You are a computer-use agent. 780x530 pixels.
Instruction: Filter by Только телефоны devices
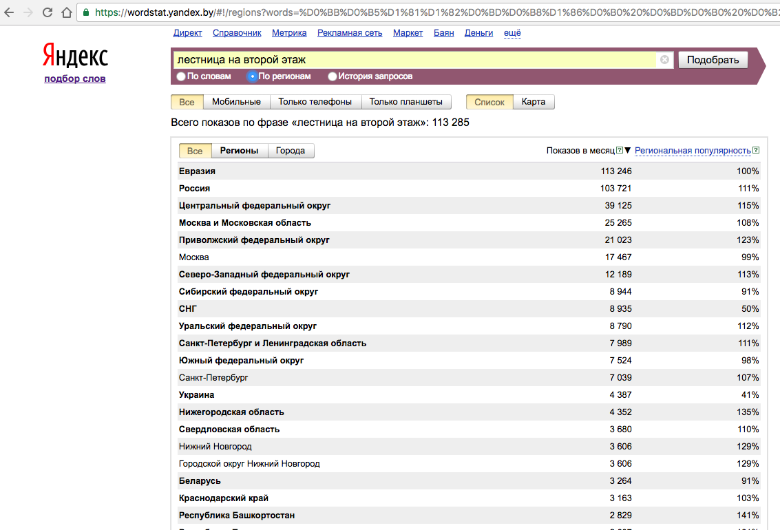315,102
